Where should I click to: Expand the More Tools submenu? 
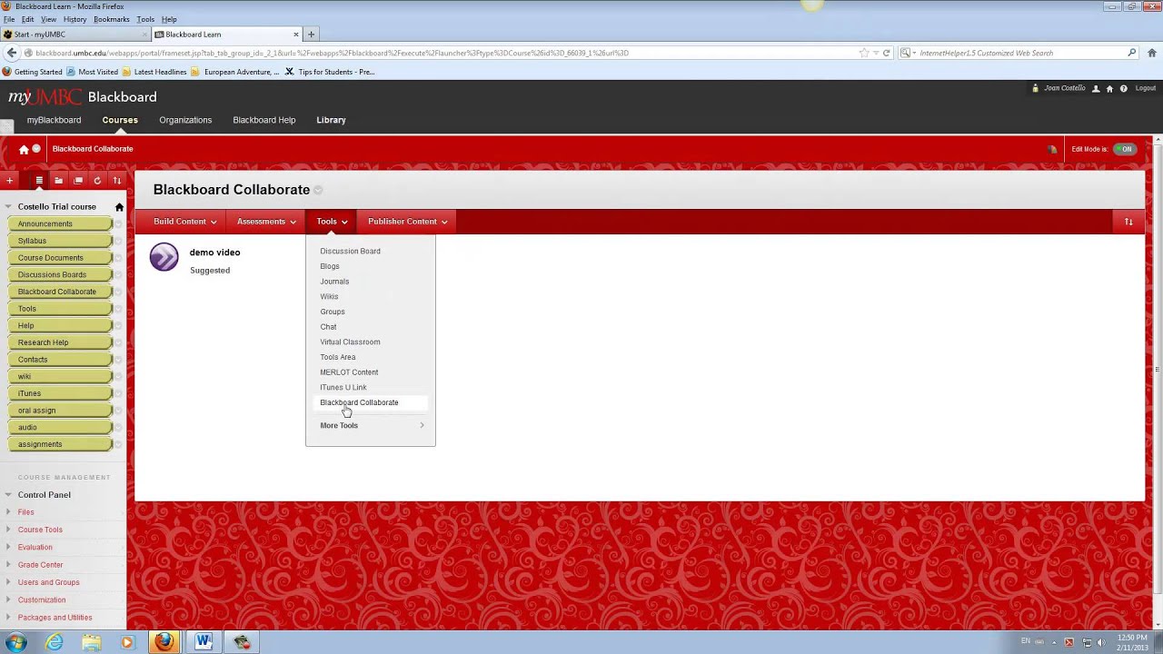371,425
